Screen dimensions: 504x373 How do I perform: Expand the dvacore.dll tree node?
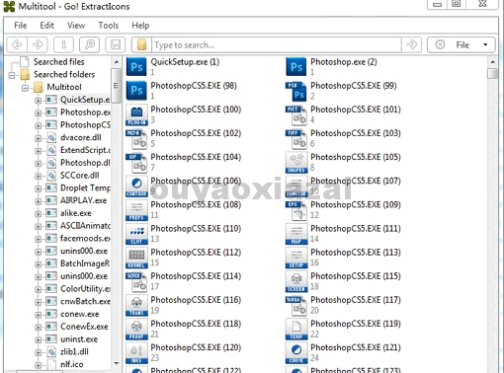click(x=39, y=138)
